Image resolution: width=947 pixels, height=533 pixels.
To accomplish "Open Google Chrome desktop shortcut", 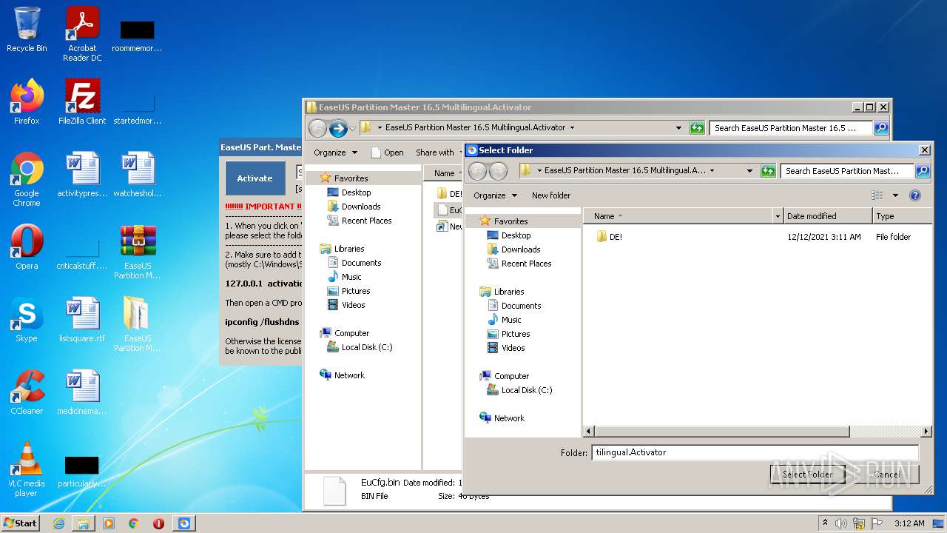I will (27, 179).
